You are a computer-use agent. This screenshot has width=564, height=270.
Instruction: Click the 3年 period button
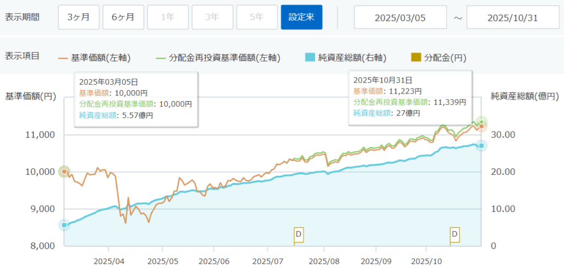(212, 17)
